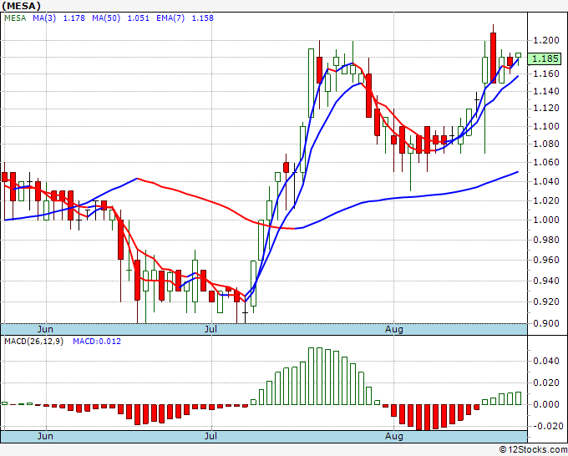The width and height of the screenshot is (568, 456).
Task: Select the MA(3) legend label
Action: (x=44, y=18)
